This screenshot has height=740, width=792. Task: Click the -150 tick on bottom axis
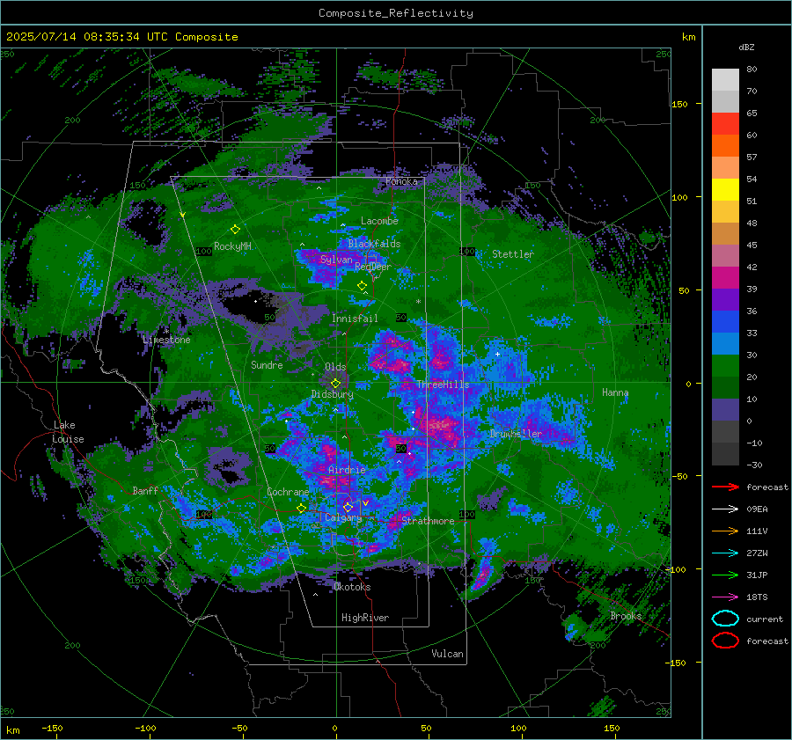(x=52, y=728)
